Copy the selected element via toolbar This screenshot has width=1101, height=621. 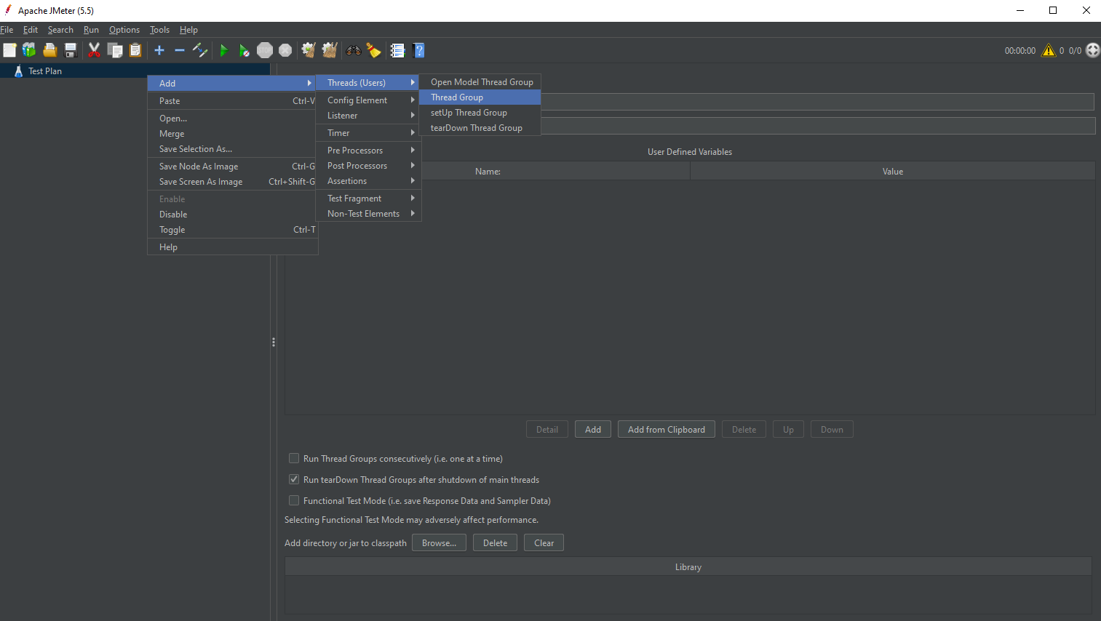click(x=115, y=50)
